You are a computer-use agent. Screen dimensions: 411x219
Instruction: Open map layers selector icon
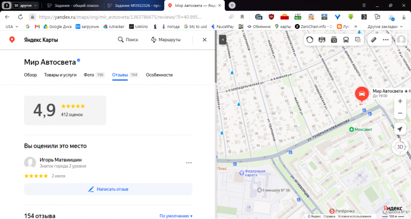358,40
